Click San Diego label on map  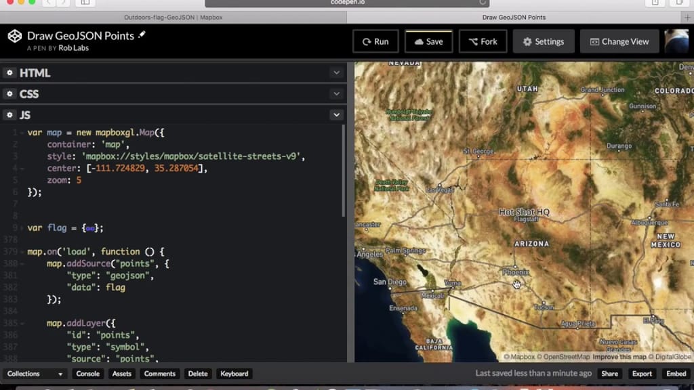point(390,282)
